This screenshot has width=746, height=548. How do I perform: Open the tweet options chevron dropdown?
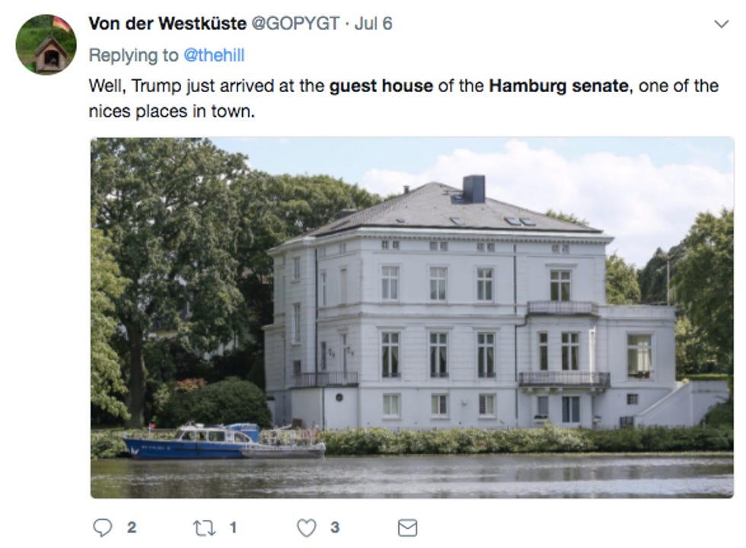coord(722,24)
